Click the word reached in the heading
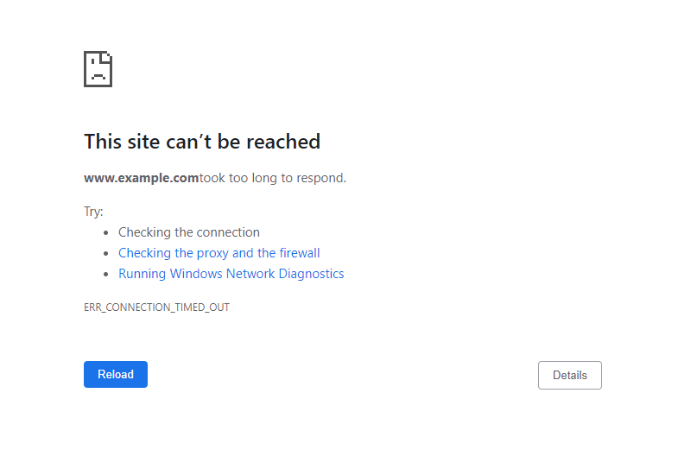Screen dimensions: 697x469 tap(282, 142)
